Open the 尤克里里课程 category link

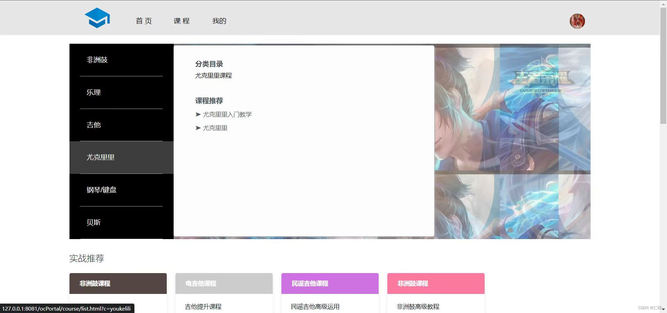coord(213,76)
